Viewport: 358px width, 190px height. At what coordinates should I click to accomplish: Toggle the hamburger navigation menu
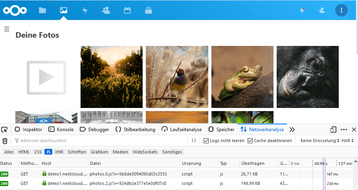pyautogui.click(x=6, y=29)
